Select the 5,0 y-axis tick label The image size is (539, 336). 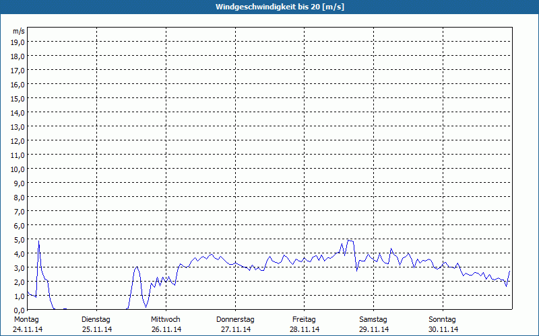click(18, 239)
